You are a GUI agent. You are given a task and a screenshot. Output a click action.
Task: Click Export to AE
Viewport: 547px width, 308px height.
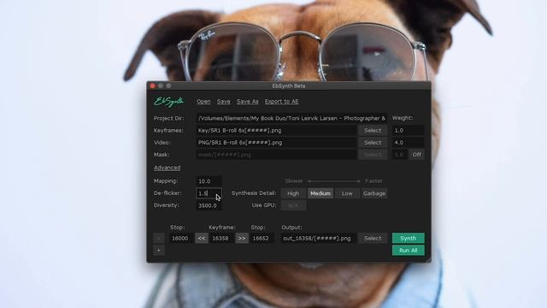click(x=281, y=101)
